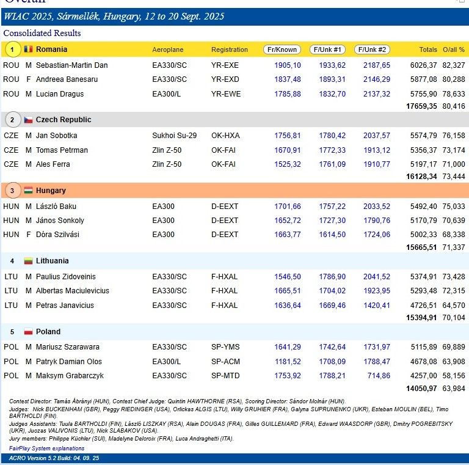Open Andreea Banesaru's F/Unk #1 score 1893,31
Viewport: 469px width, 465px height.
332,79
